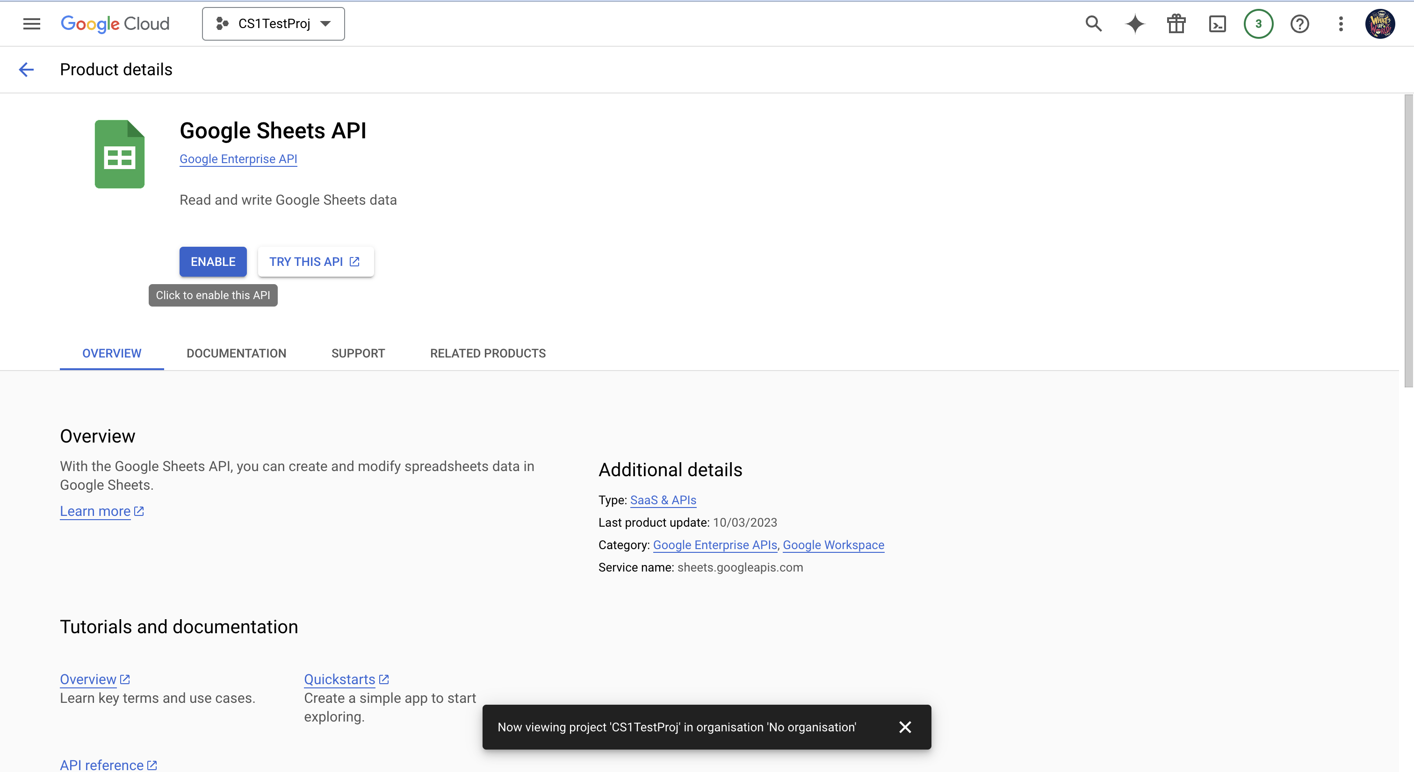This screenshot has height=772, width=1414.
Task: Open the three-dot settings menu
Action: click(x=1341, y=23)
